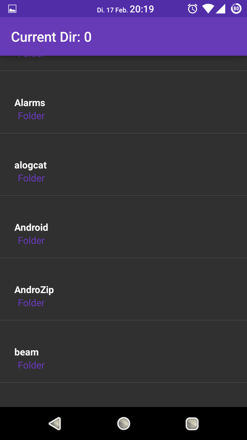Image resolution: width=247 pixels, height=440 pixels.
Task: Tap the Wi-Fi signal status icon
Action: point(208,9)
